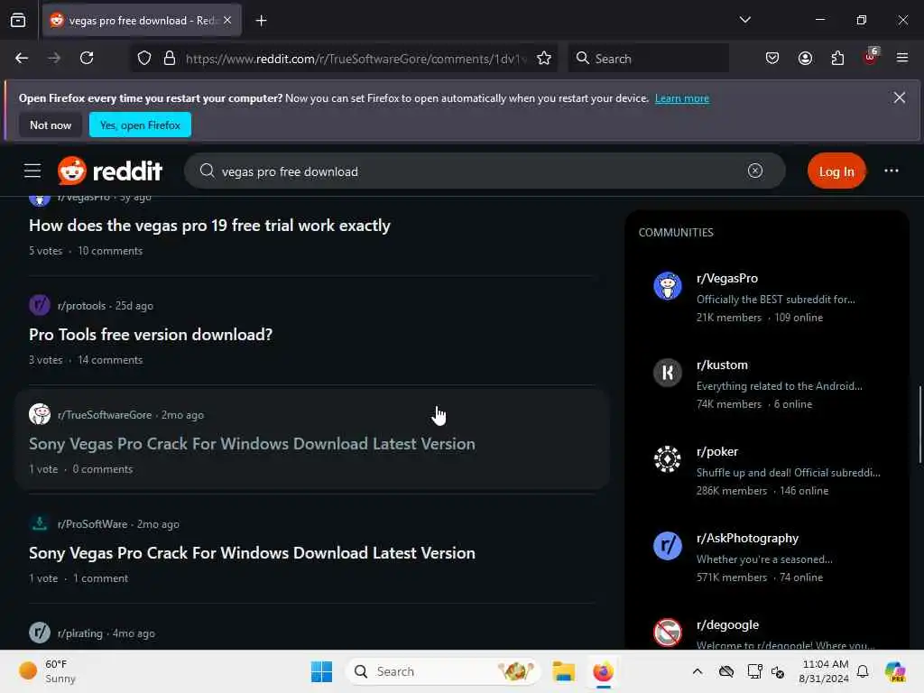This screenshot has height=693, width=924.
Task: Visit r/ProSoftWare subreddit link
Action: tap(93, 524)
